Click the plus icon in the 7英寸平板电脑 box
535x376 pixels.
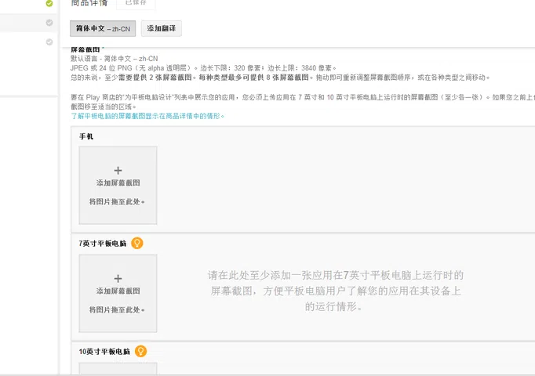(118, 278)
